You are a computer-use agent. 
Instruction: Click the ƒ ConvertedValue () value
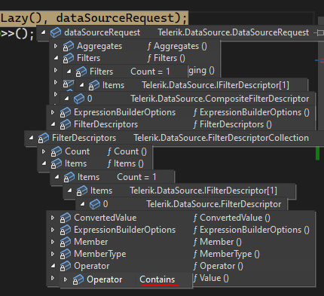[232, 218]
